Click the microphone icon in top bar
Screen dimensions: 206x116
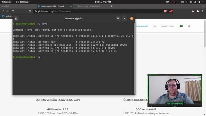(x=195, y=2)
